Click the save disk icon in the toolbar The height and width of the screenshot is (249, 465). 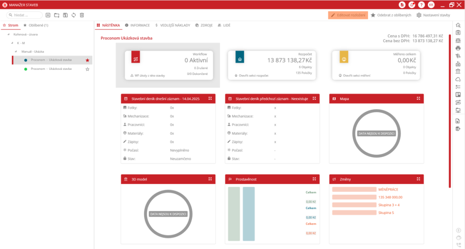tap(65, 15)
